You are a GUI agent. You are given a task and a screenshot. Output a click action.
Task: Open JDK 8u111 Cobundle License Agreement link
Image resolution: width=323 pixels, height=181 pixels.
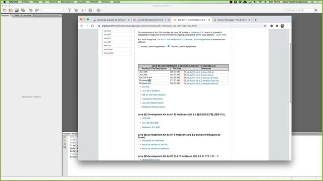183,39
